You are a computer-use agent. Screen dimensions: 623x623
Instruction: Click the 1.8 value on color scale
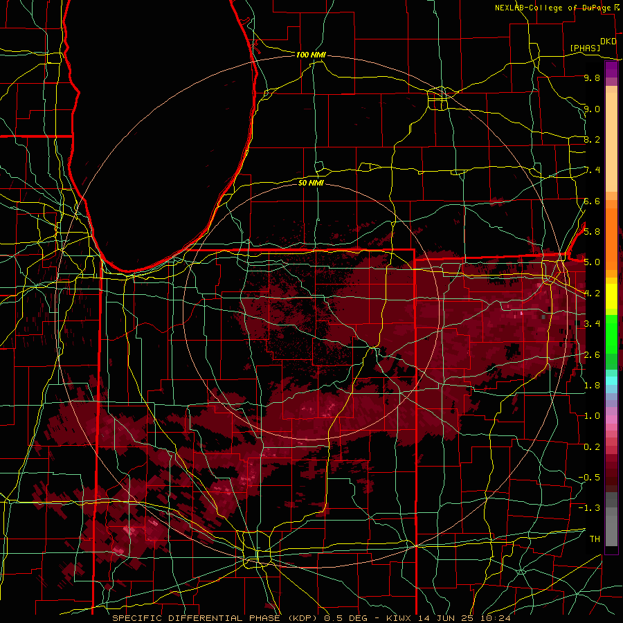pos(592,385)
